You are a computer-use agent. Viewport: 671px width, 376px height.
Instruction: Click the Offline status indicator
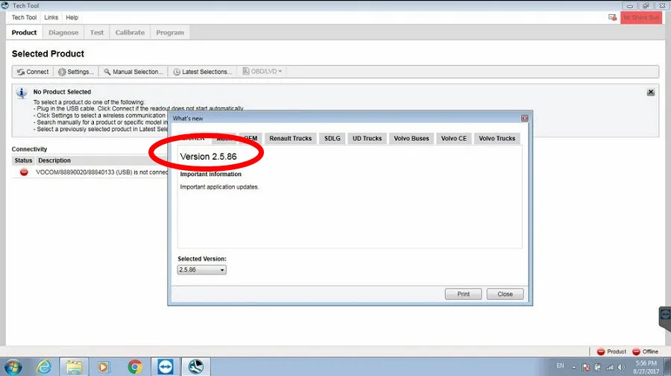(646, 351)
